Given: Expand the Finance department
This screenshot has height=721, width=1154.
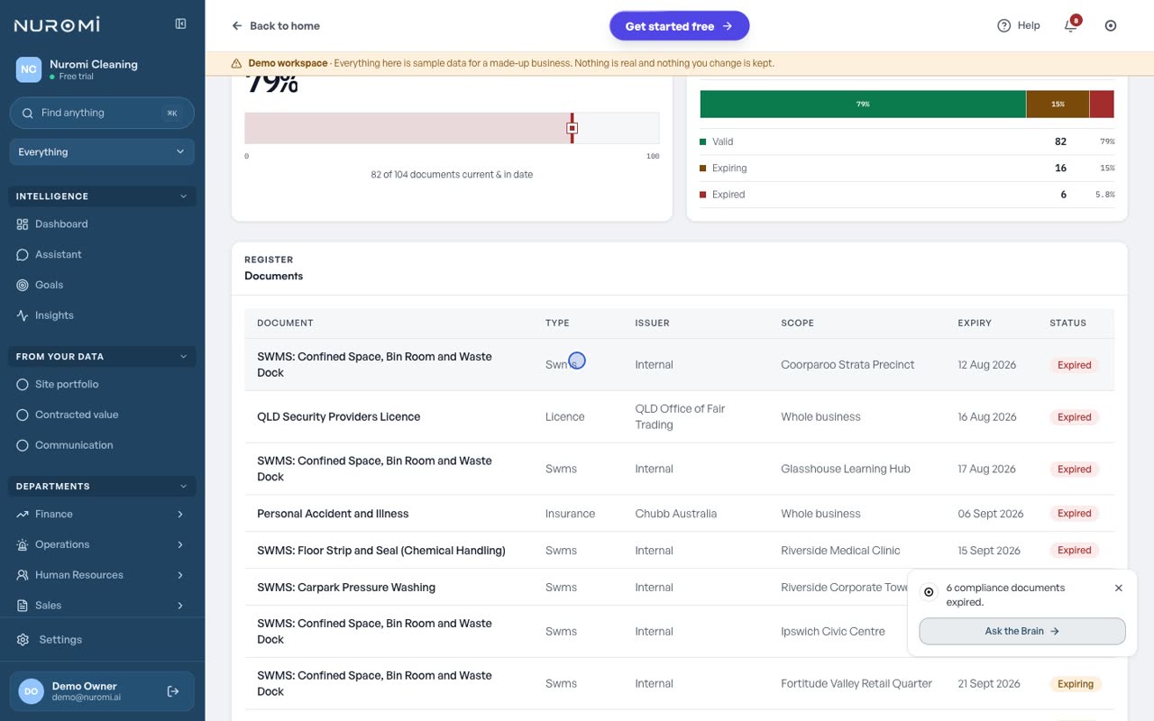Looking at the screenshot, I should [x=102, y=515].
